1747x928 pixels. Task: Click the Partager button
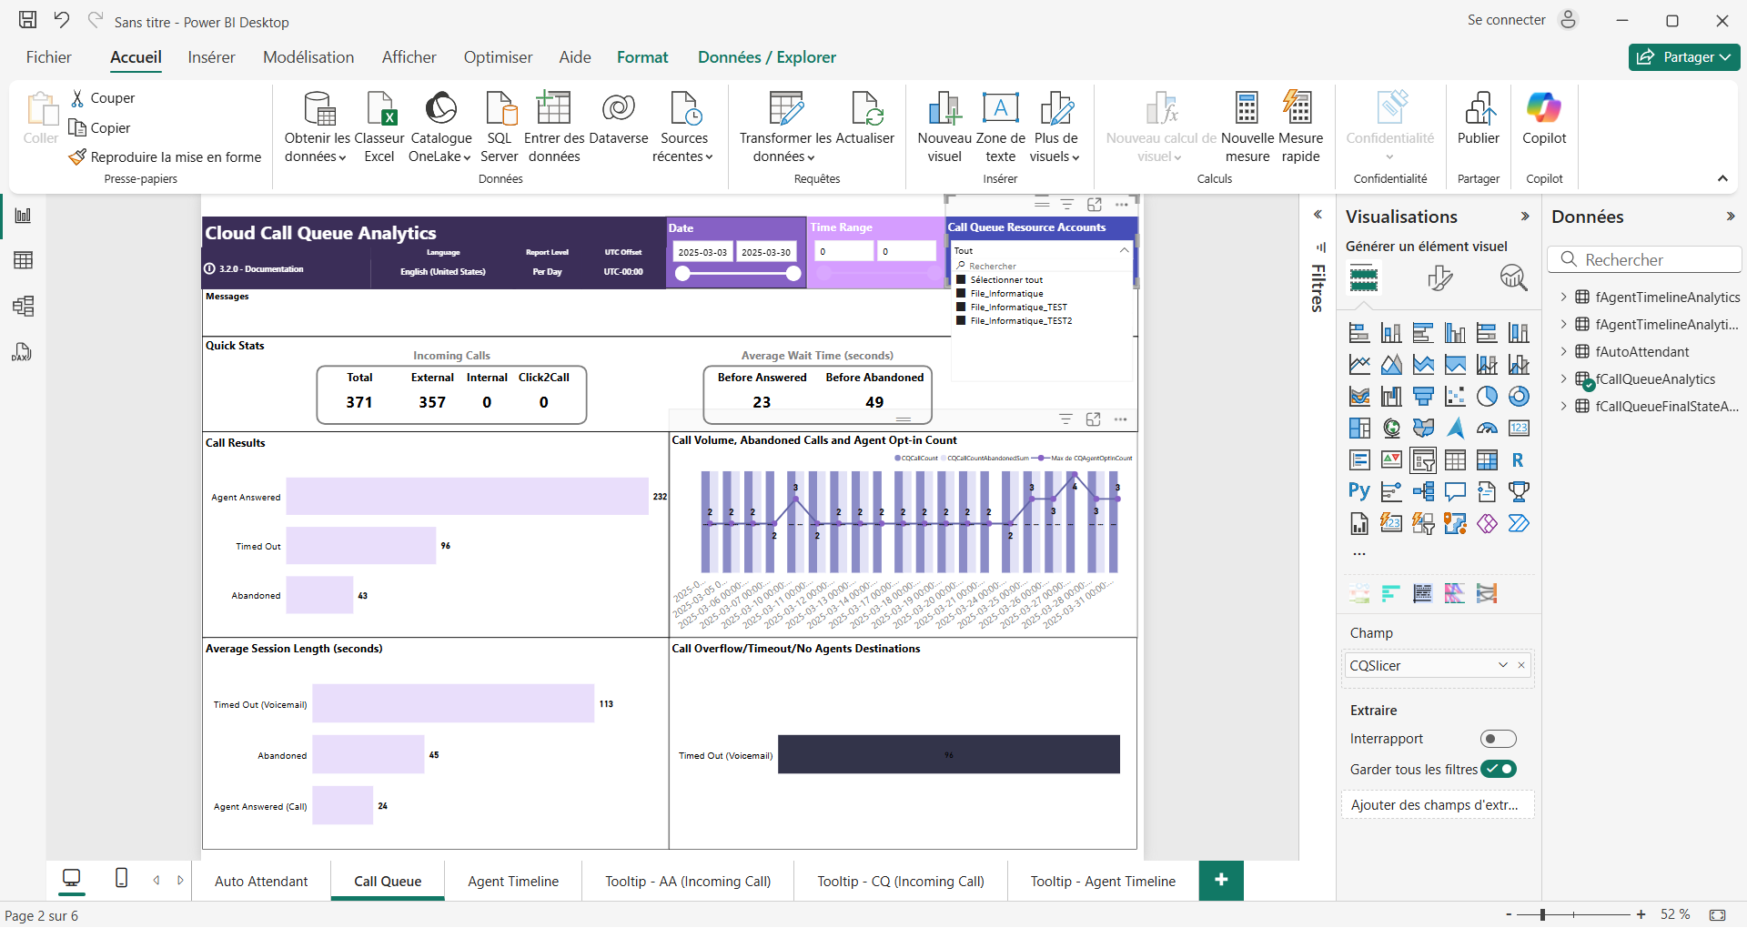point(1683,57)
